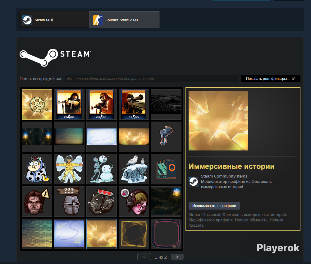Viewport: 311px width, 264px height.
Task: Select the black swirl background item
Action: click(166, 104)
